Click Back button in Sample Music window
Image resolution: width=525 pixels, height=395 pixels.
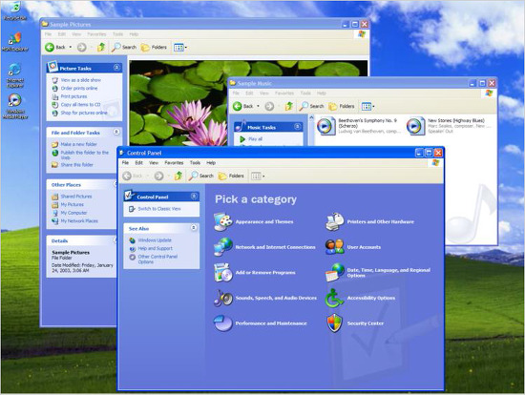tap(243, 106)
